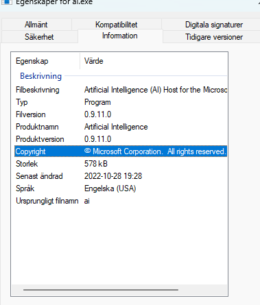This screenshot has height=305, width=260.
Task: Select the highlighted Copyright row
Action: (x=121, y=151)
